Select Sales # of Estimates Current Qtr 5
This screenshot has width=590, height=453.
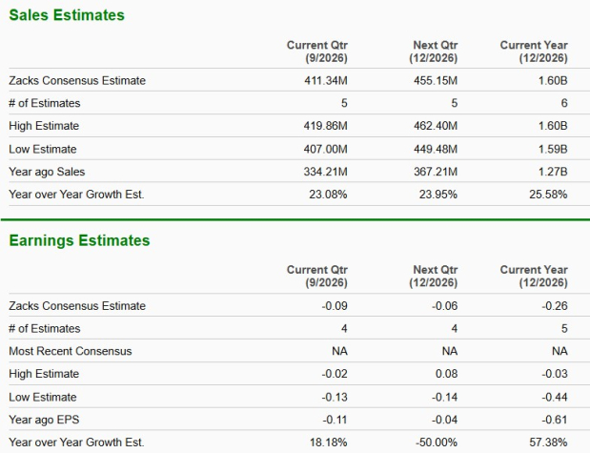pyautogui.click(x=344, y=103)
